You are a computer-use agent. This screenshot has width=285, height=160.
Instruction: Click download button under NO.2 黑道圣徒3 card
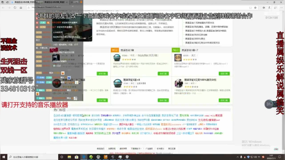click(x=163, y=74)
